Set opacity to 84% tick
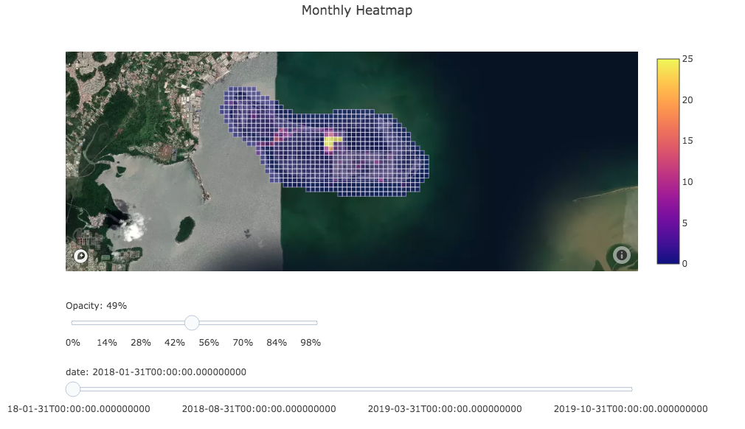Image resolution: width=745 pixels, height=429 pixels. coord(277,343)
